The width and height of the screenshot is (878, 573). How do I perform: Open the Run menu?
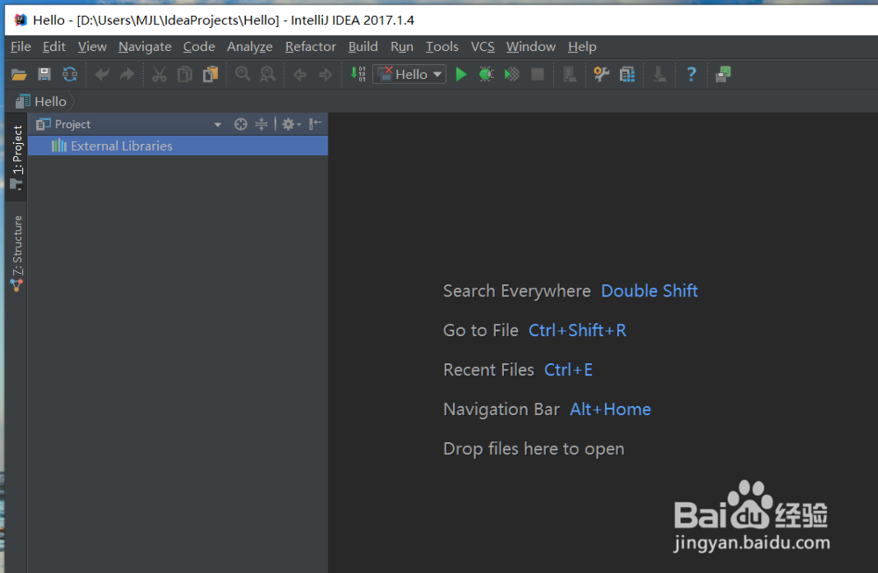[402, 47]
